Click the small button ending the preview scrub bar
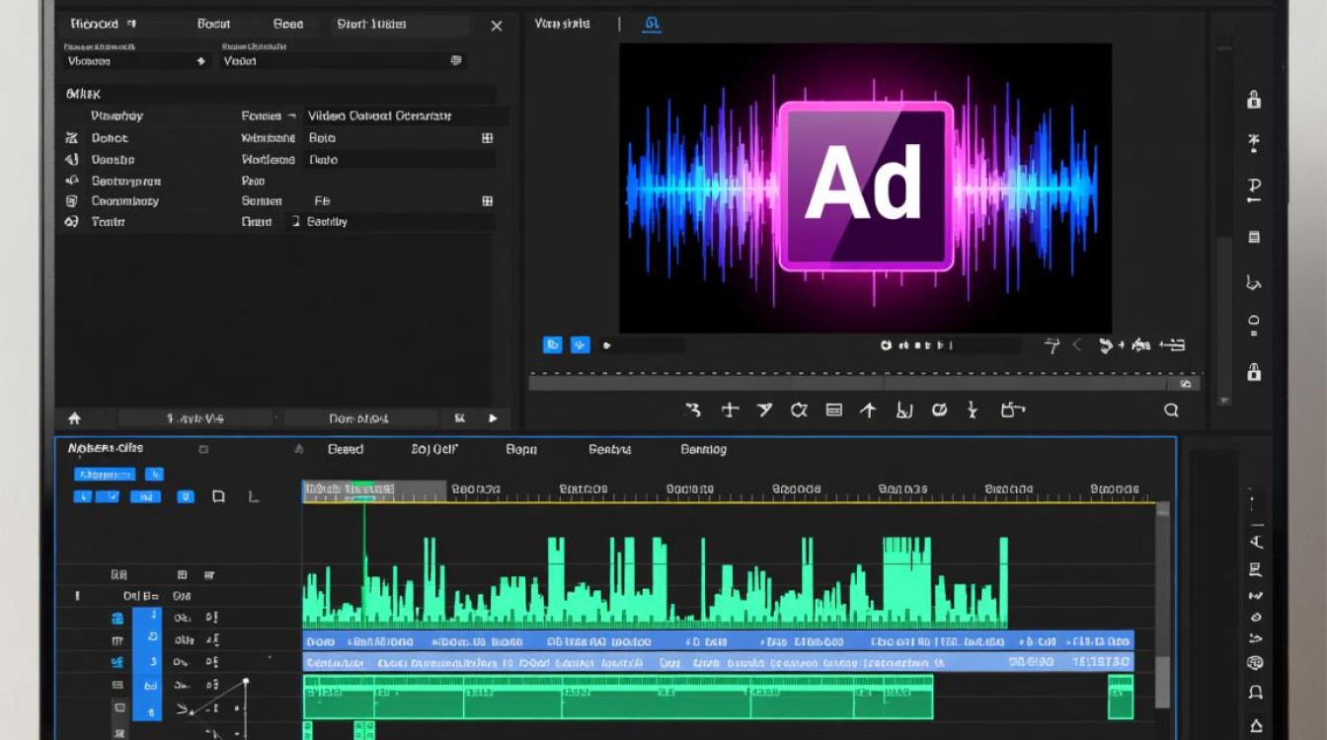This screenshot has width=1327, height=740. [x=1187, y=384]
